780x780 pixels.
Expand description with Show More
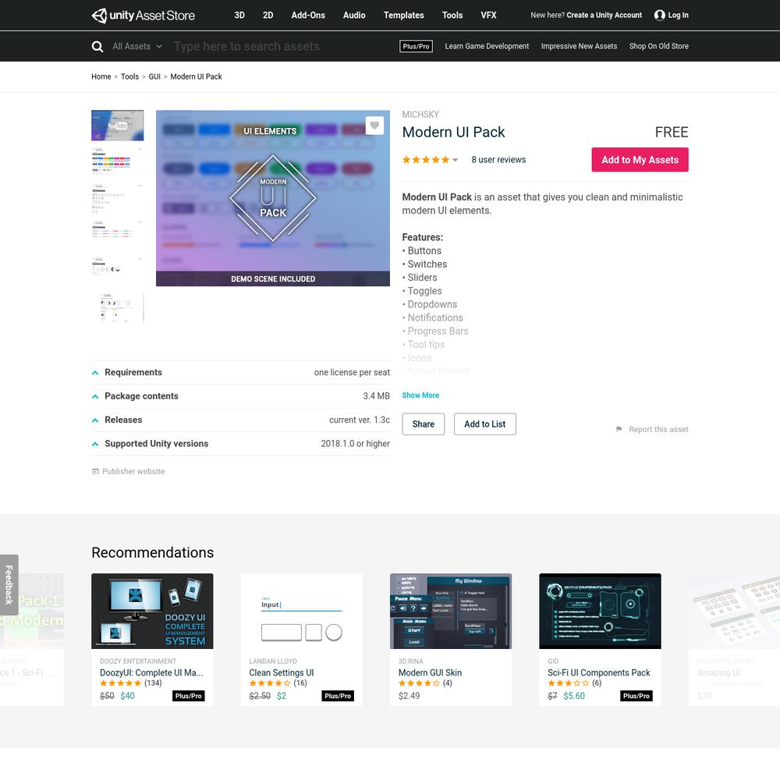(x=420, y=395)
